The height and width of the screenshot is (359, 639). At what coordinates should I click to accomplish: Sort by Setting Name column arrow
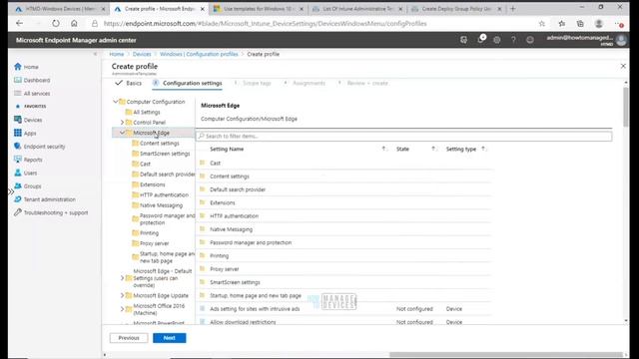383,149
